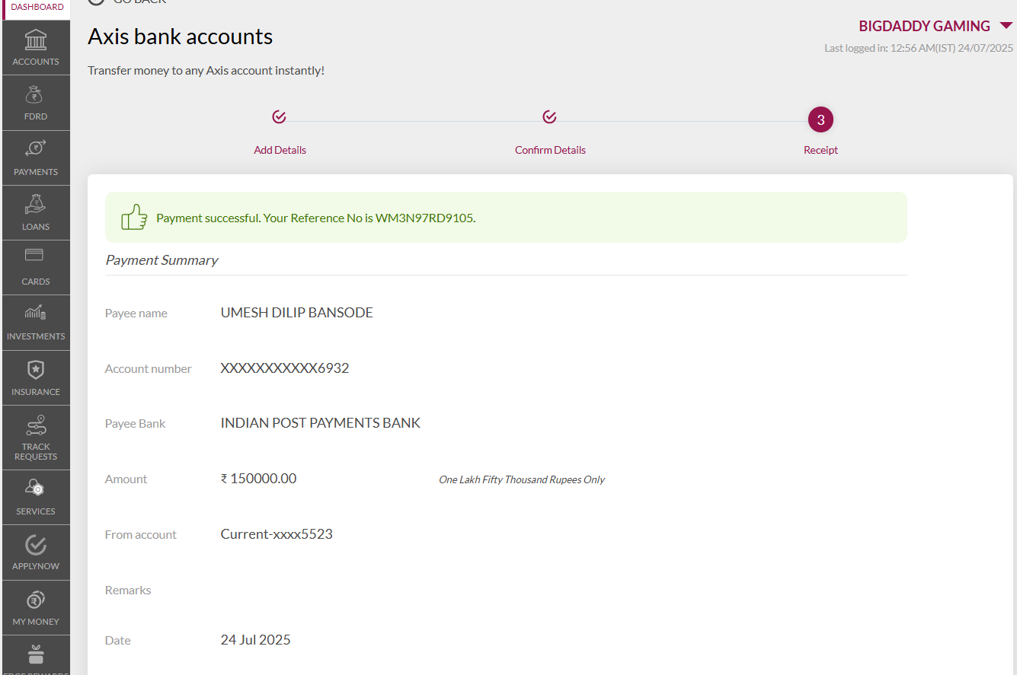Click account number XXXXXXXXXXX6932
1017x675 pixels.
click(285, 368)
